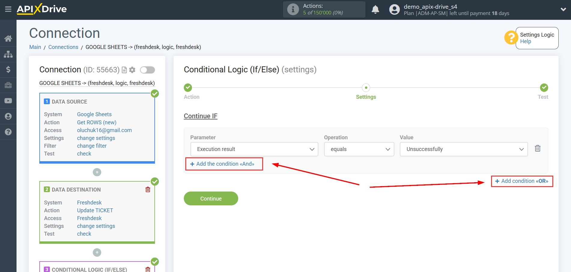Add a step after Data Source
Image resolution: width=571 pixels, height=272 pixels.
tap(97, 172)
